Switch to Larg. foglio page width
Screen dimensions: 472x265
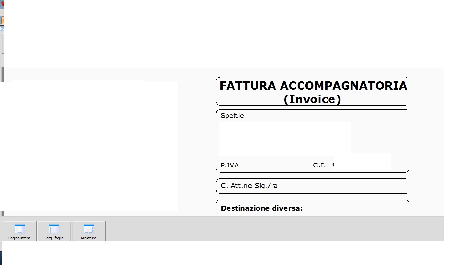[54, 231]
